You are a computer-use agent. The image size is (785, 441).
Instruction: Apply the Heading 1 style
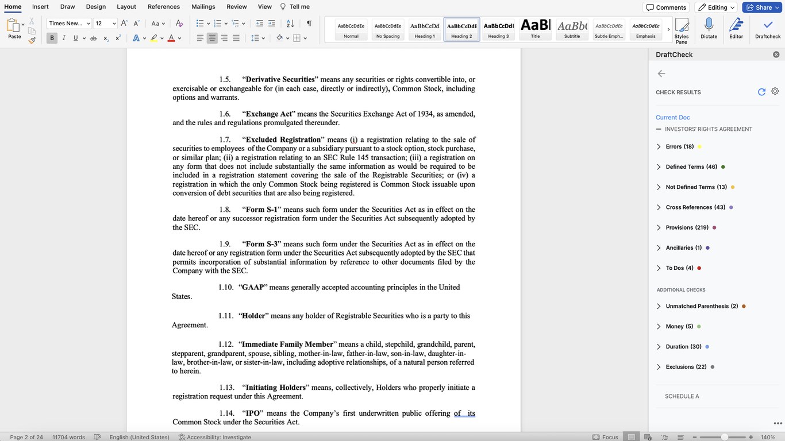pyautogui.click(x=425, y=29)
